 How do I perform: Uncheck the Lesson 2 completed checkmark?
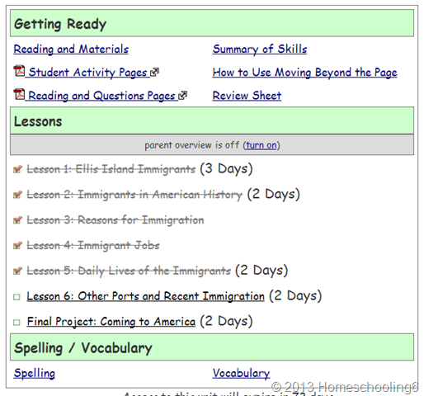(x=17, y=195)
